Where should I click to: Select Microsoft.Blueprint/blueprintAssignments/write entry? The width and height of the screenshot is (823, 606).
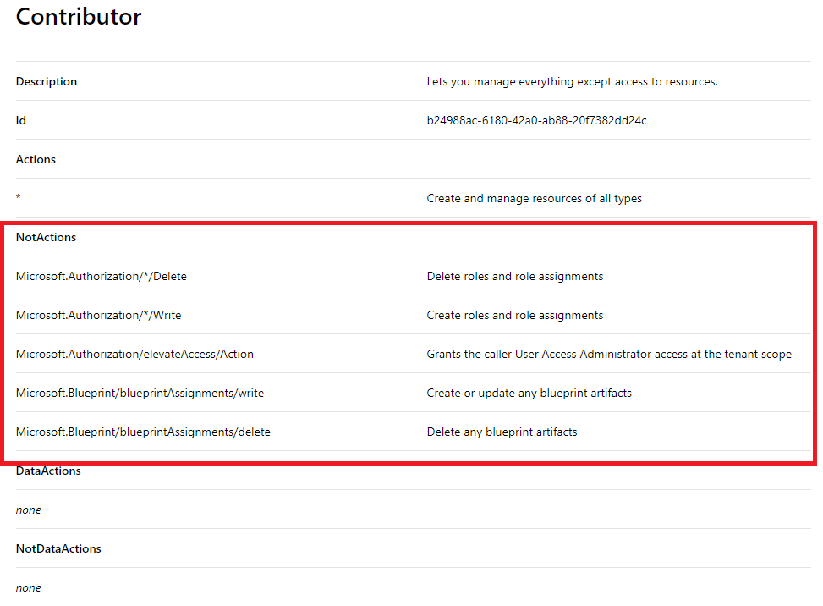pyautogui.click(x=140, y=393)
